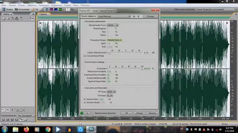
Task: Open the Избранное menu
Action: point(56,5)
